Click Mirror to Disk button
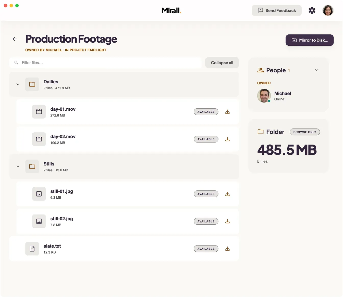Image resolution: width=343 pixels, height=297 pixels. (310, 40)
